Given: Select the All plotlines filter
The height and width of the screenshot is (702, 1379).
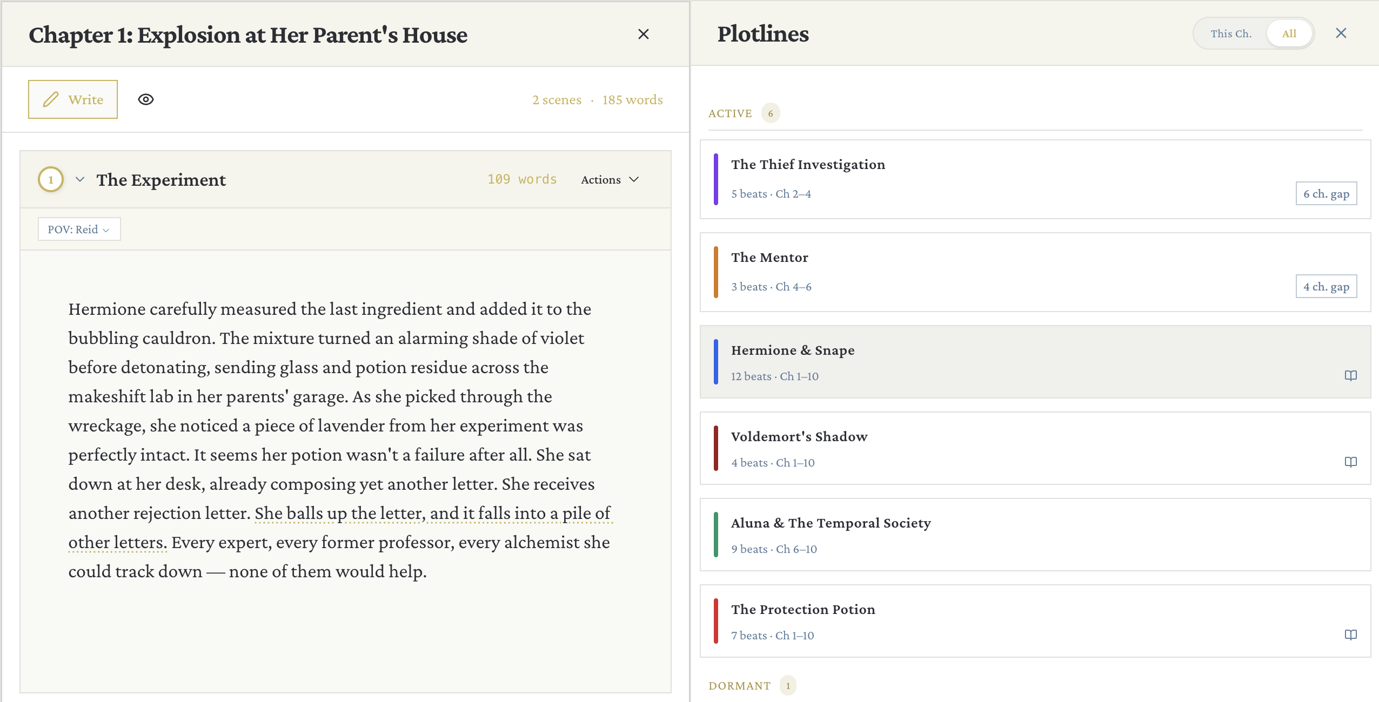Looking at the screenshot, I should point(1289,33).
